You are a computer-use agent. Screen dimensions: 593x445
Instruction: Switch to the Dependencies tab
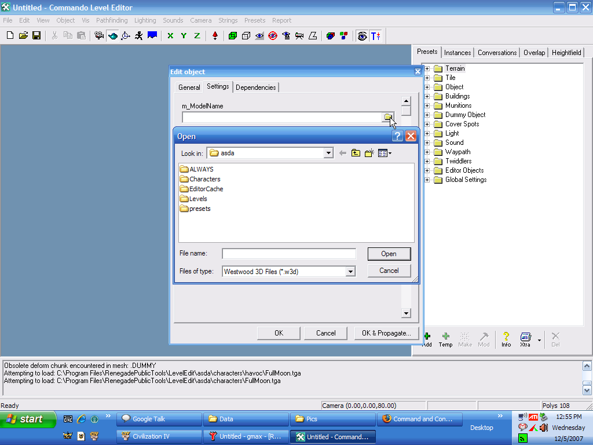point(256,87)
